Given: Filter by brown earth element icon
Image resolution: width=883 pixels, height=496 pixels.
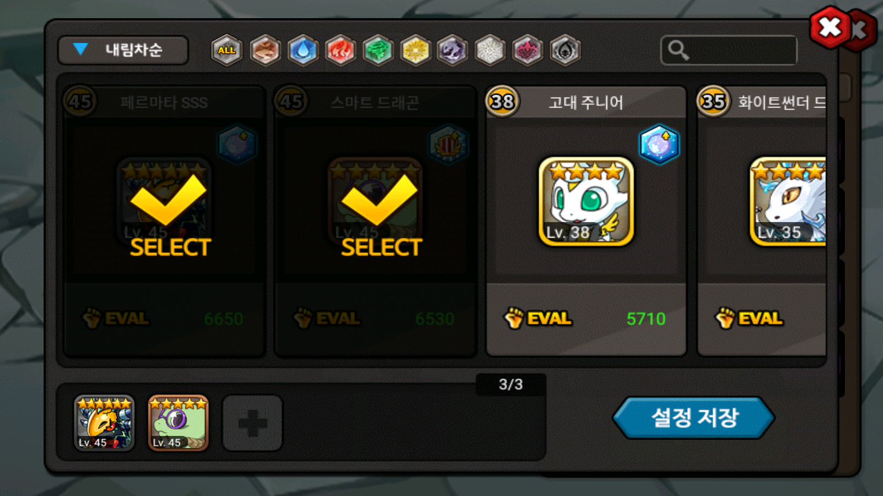Looking at the screenshot, I should click(x=265, y=50).
